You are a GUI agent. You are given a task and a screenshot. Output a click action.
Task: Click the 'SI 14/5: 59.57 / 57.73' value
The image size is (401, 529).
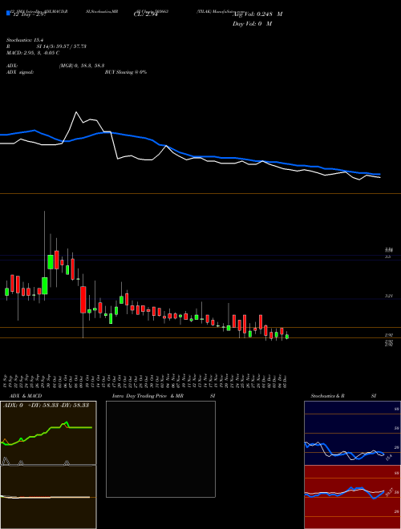coord(62,46)
